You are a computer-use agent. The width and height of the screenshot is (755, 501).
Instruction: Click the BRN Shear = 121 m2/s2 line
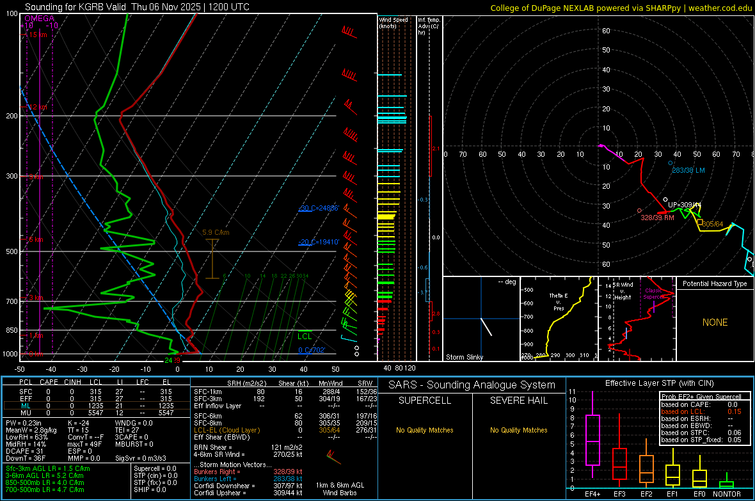point(248,447)
